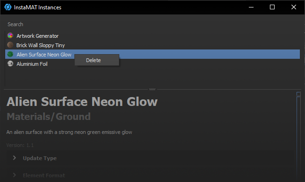This screenshot has width=305, height=182.
Task: Click the Update Type section label
Action: coord(40,158)
